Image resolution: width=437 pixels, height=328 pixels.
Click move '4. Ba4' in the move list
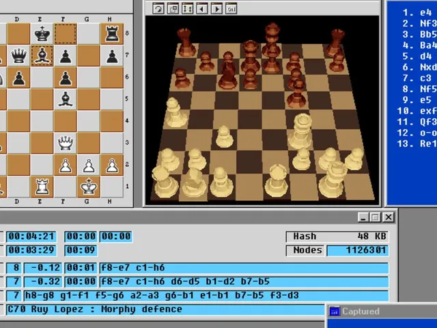(419, 45)
